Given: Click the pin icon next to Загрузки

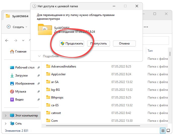Looking at the screenshot, I should pos(38,75).
